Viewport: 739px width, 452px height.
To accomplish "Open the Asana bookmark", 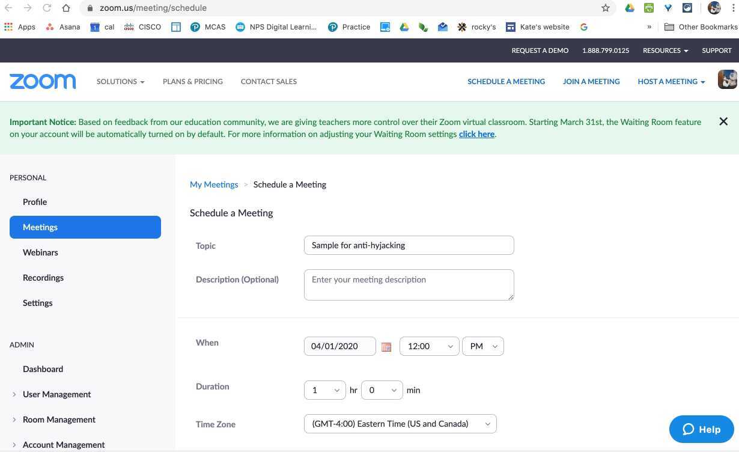I will click(62, 27).
